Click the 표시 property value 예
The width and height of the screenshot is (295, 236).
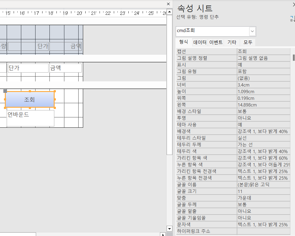coord(263,65)
